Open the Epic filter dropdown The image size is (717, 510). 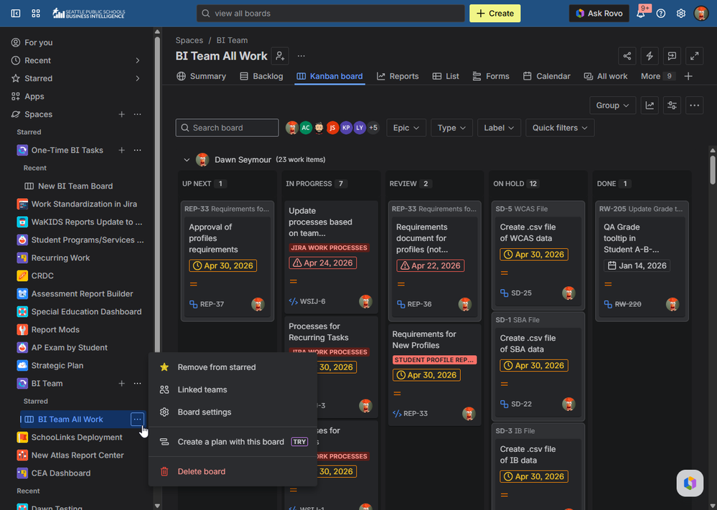tap(406, 128)
